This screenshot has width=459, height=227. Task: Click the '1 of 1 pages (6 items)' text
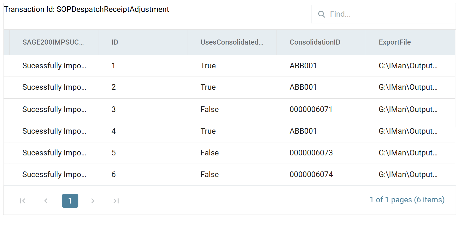(407, 200)
